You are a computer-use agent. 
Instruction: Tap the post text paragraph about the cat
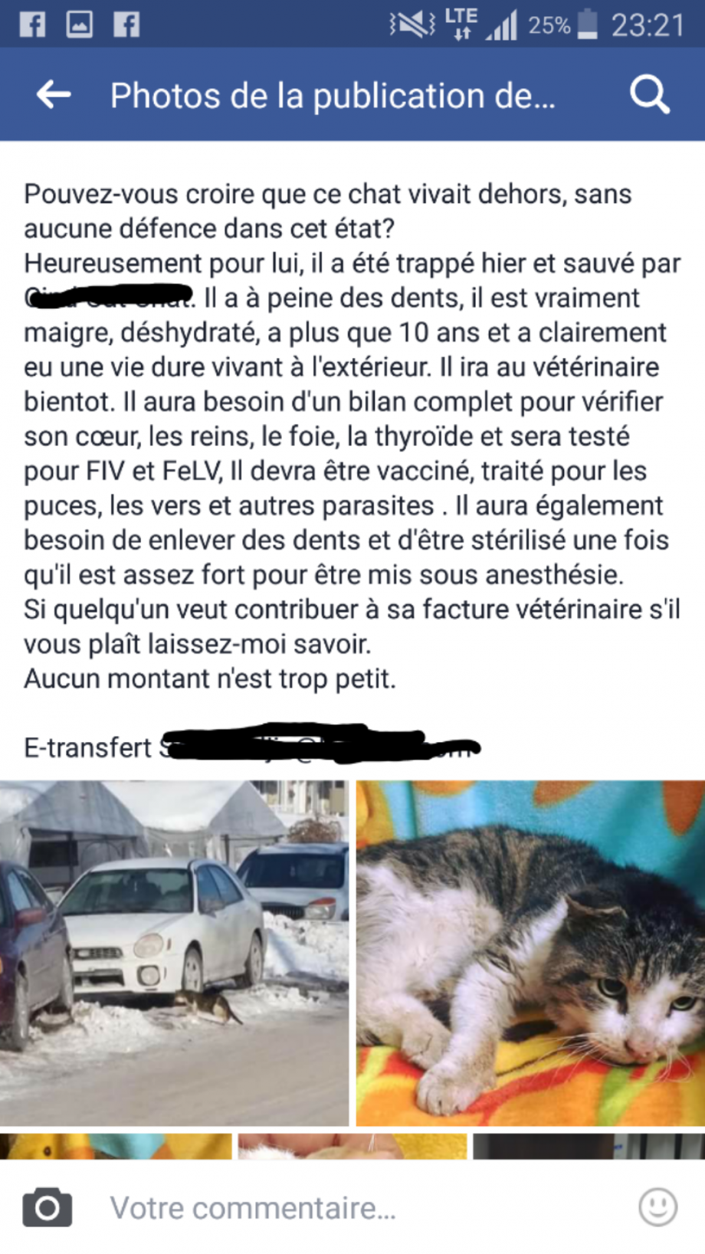tap(352, 435)
